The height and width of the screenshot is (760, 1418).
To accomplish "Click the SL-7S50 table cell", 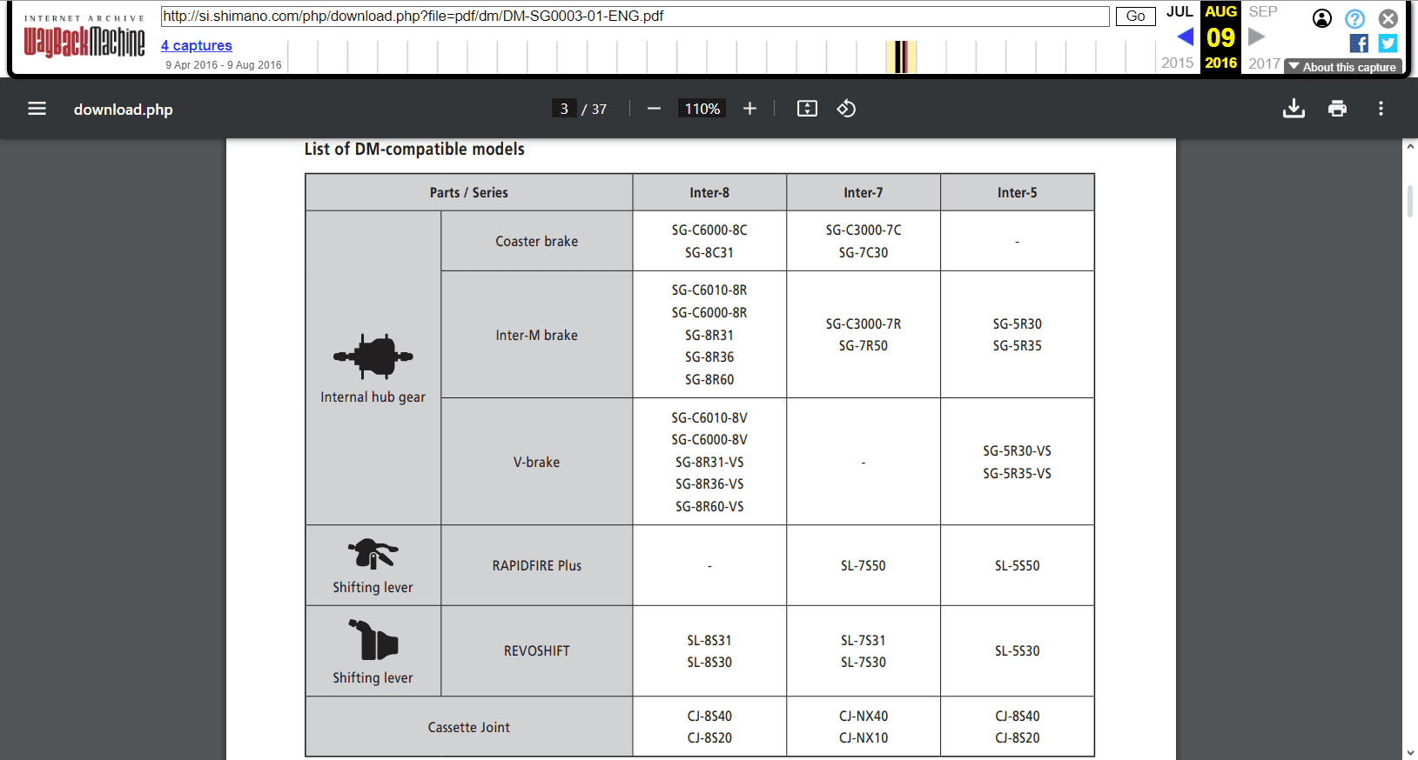I will tap(864, 566).
